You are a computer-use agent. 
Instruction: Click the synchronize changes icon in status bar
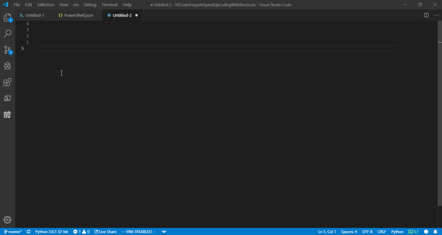(x=28, y=232)
